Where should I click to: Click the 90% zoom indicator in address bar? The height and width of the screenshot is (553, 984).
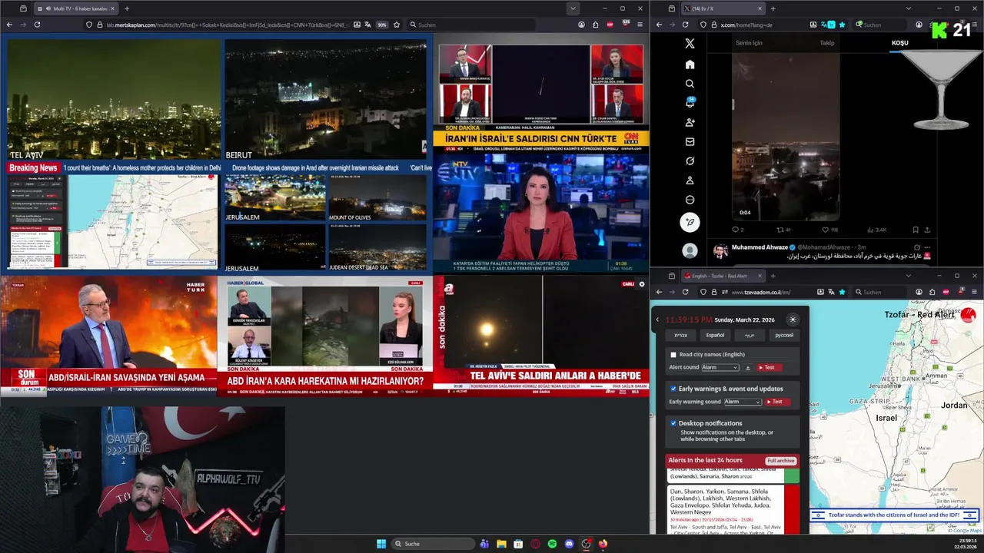coord(382,25)
